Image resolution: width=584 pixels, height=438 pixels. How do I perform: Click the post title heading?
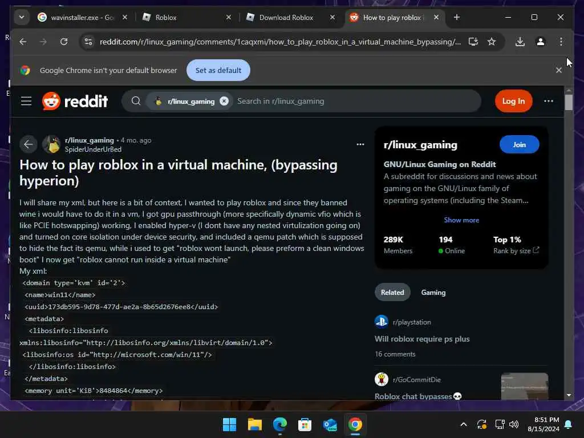click(x=179, y=172)
